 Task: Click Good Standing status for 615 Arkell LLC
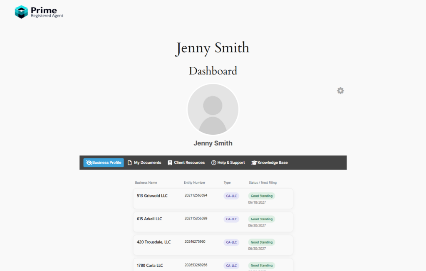click(x=262, y=219)
